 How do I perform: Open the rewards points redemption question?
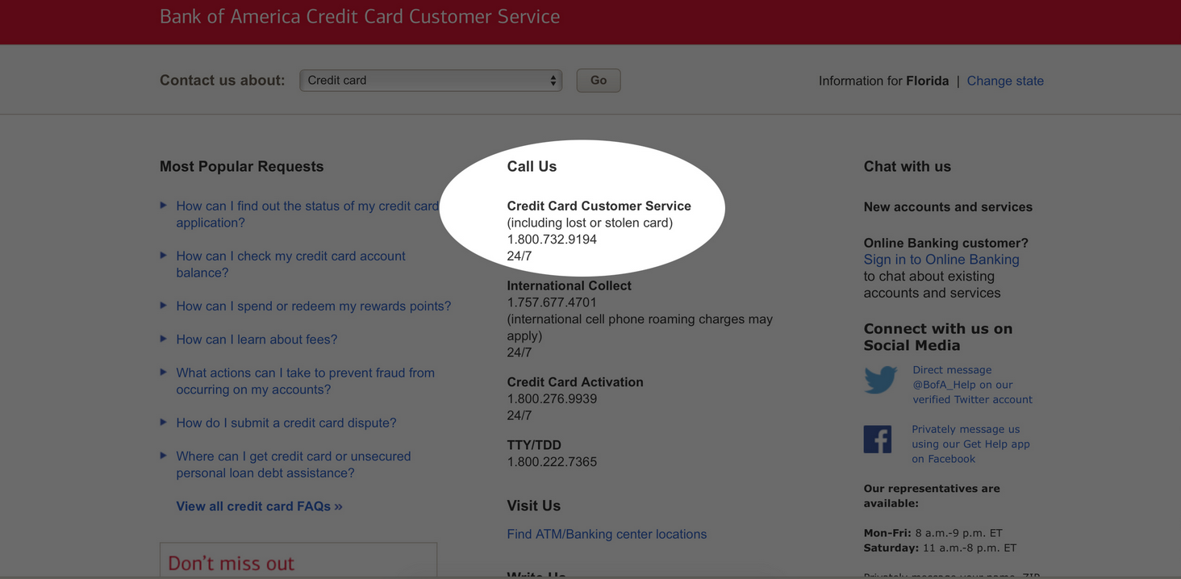[x=314, y=306]
